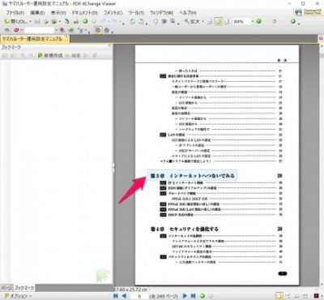Toggle continuous facing layout icon
Viewport: 324px width, 300px height.
coord(305,296)
